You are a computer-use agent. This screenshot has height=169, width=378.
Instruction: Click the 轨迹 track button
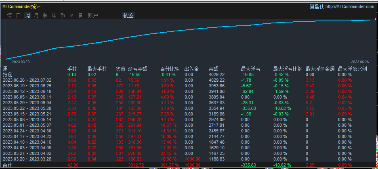point(128,16)
